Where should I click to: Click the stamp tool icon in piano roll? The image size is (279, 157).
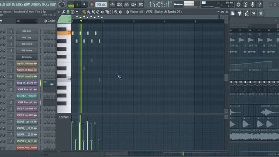pyautogui.click(x=72, y=12)
